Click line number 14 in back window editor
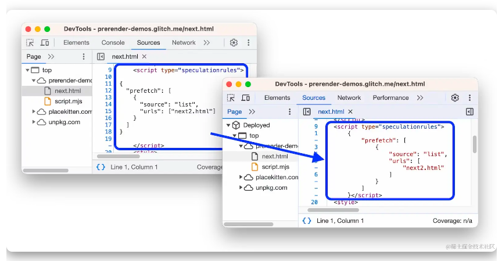Screen dimensions: 502x261 (108, 104)
